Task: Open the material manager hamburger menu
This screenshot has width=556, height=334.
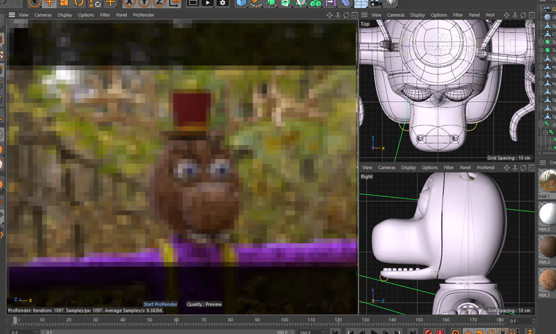Action: pyautogui.click(x=542, y=162)
